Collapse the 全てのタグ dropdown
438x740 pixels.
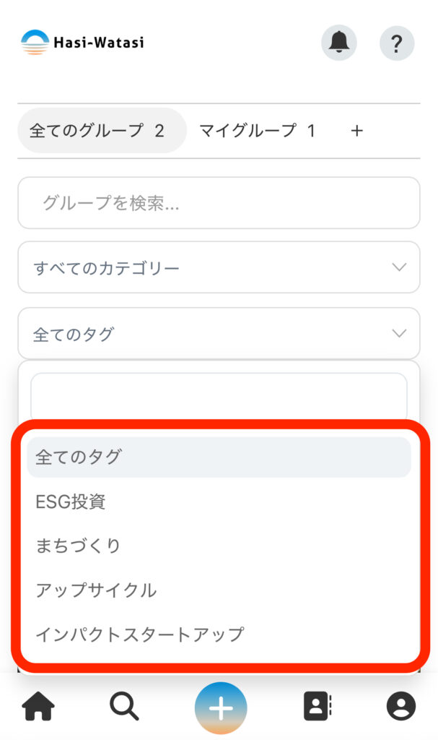[219, 334]
